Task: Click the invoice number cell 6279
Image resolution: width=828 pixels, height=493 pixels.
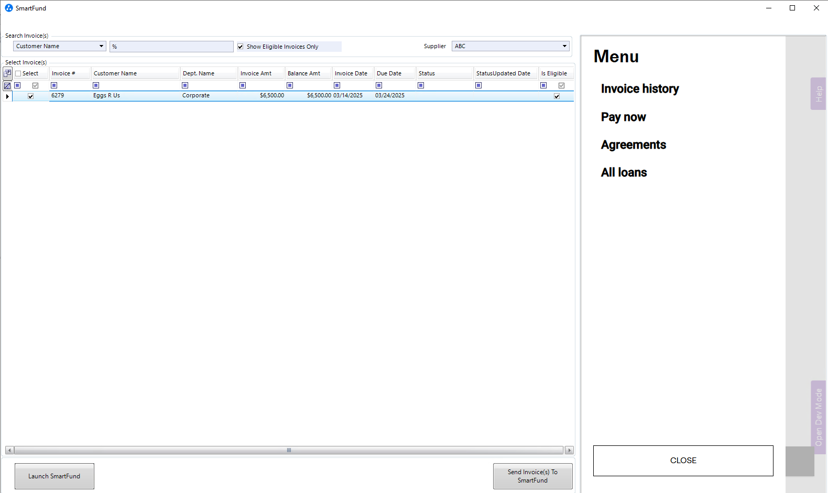Action: 70,96
